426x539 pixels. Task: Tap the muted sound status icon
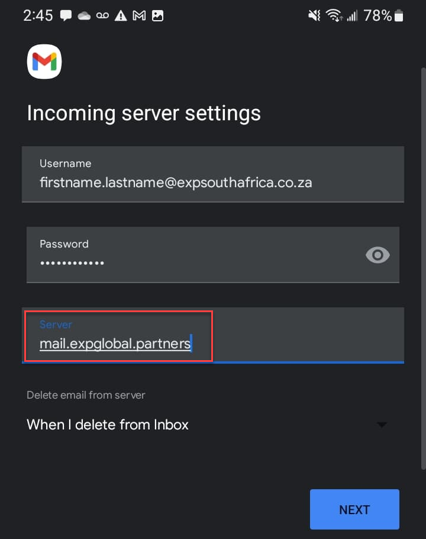314,15
